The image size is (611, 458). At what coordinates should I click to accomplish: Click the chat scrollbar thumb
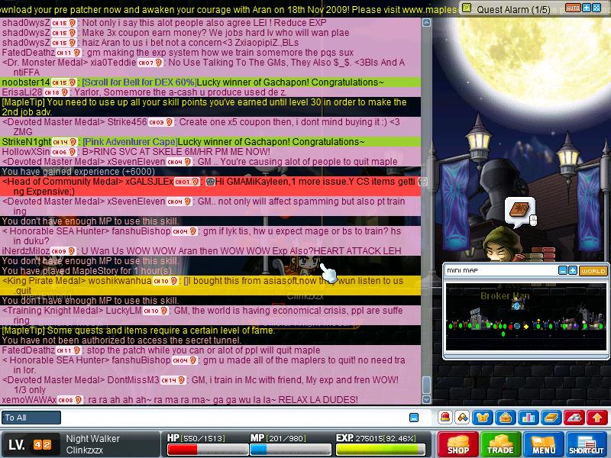pos(427,385)
